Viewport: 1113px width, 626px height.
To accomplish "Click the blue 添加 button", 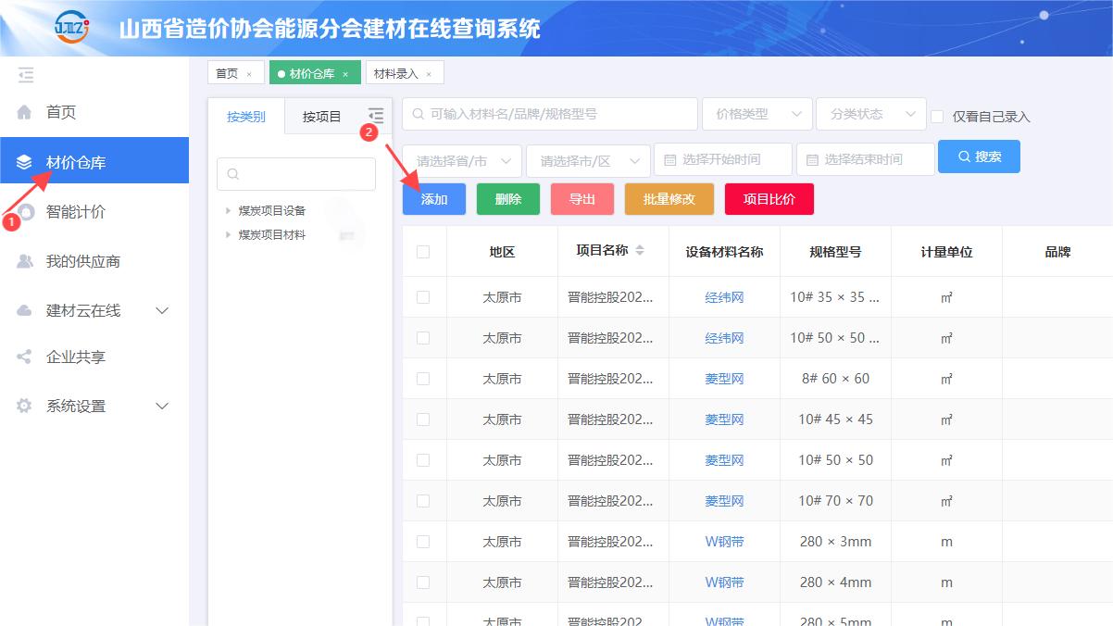I will pyautogui.click(x=433, y=199).
